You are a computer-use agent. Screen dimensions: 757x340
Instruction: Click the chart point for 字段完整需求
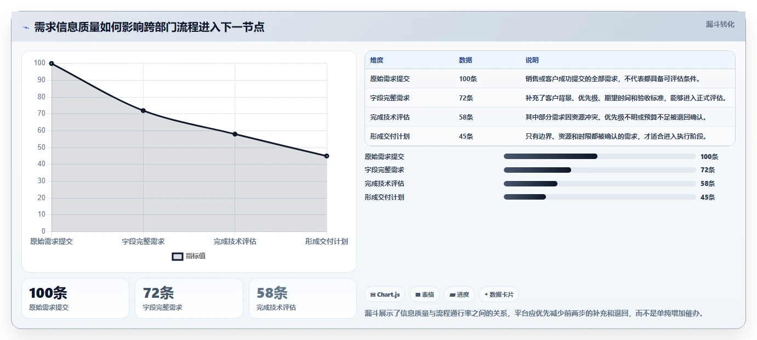pos(143,111)
